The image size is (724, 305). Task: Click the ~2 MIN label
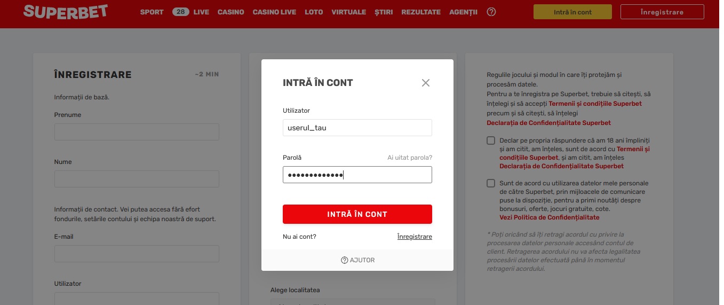click(207, 74)
